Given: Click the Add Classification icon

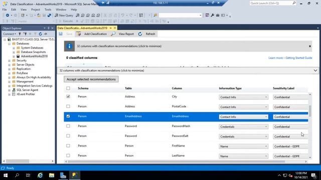Looking at the screenshot, I should point(79,34).
